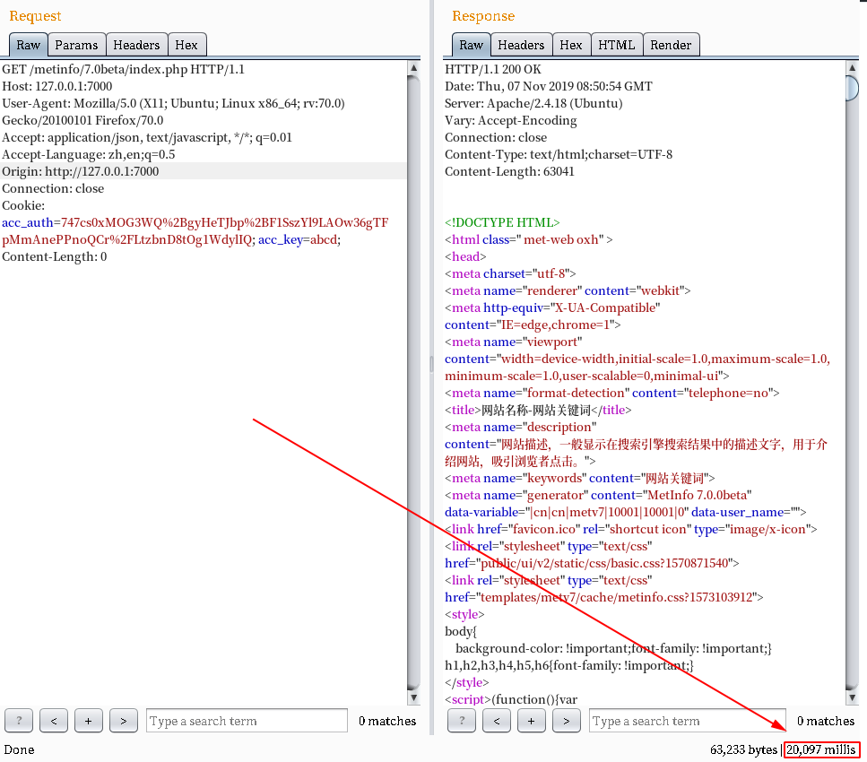Click the Date: Thu, 07 Nov 2019 header
The height and width of the screenshot is (762, 867).
tap(549, 86)
